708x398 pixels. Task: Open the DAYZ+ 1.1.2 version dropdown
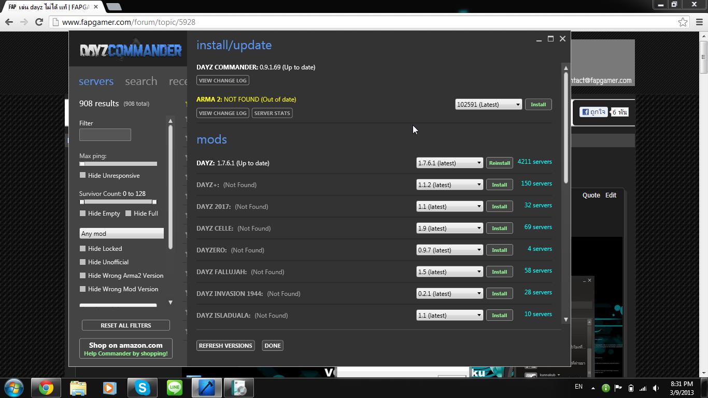449,184
